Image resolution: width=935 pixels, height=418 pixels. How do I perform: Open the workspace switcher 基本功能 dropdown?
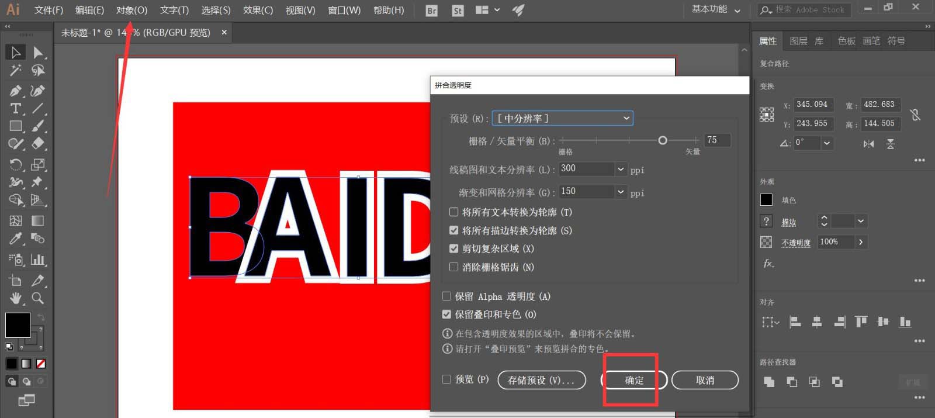(x=716, y=10)
